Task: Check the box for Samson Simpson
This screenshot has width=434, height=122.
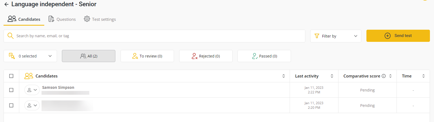Action: point(11,90)
